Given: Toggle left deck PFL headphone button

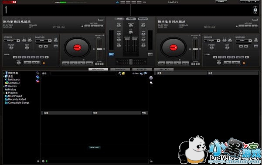Looking at the screenshot, I should click(111, 54).
